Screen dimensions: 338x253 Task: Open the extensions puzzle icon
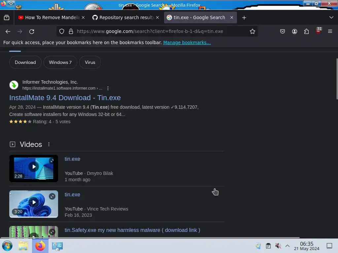pos(306,31)
